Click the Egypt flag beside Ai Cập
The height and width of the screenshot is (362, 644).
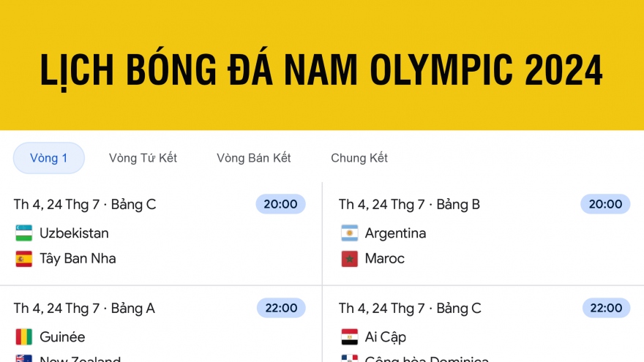click(x=350, y=337)
